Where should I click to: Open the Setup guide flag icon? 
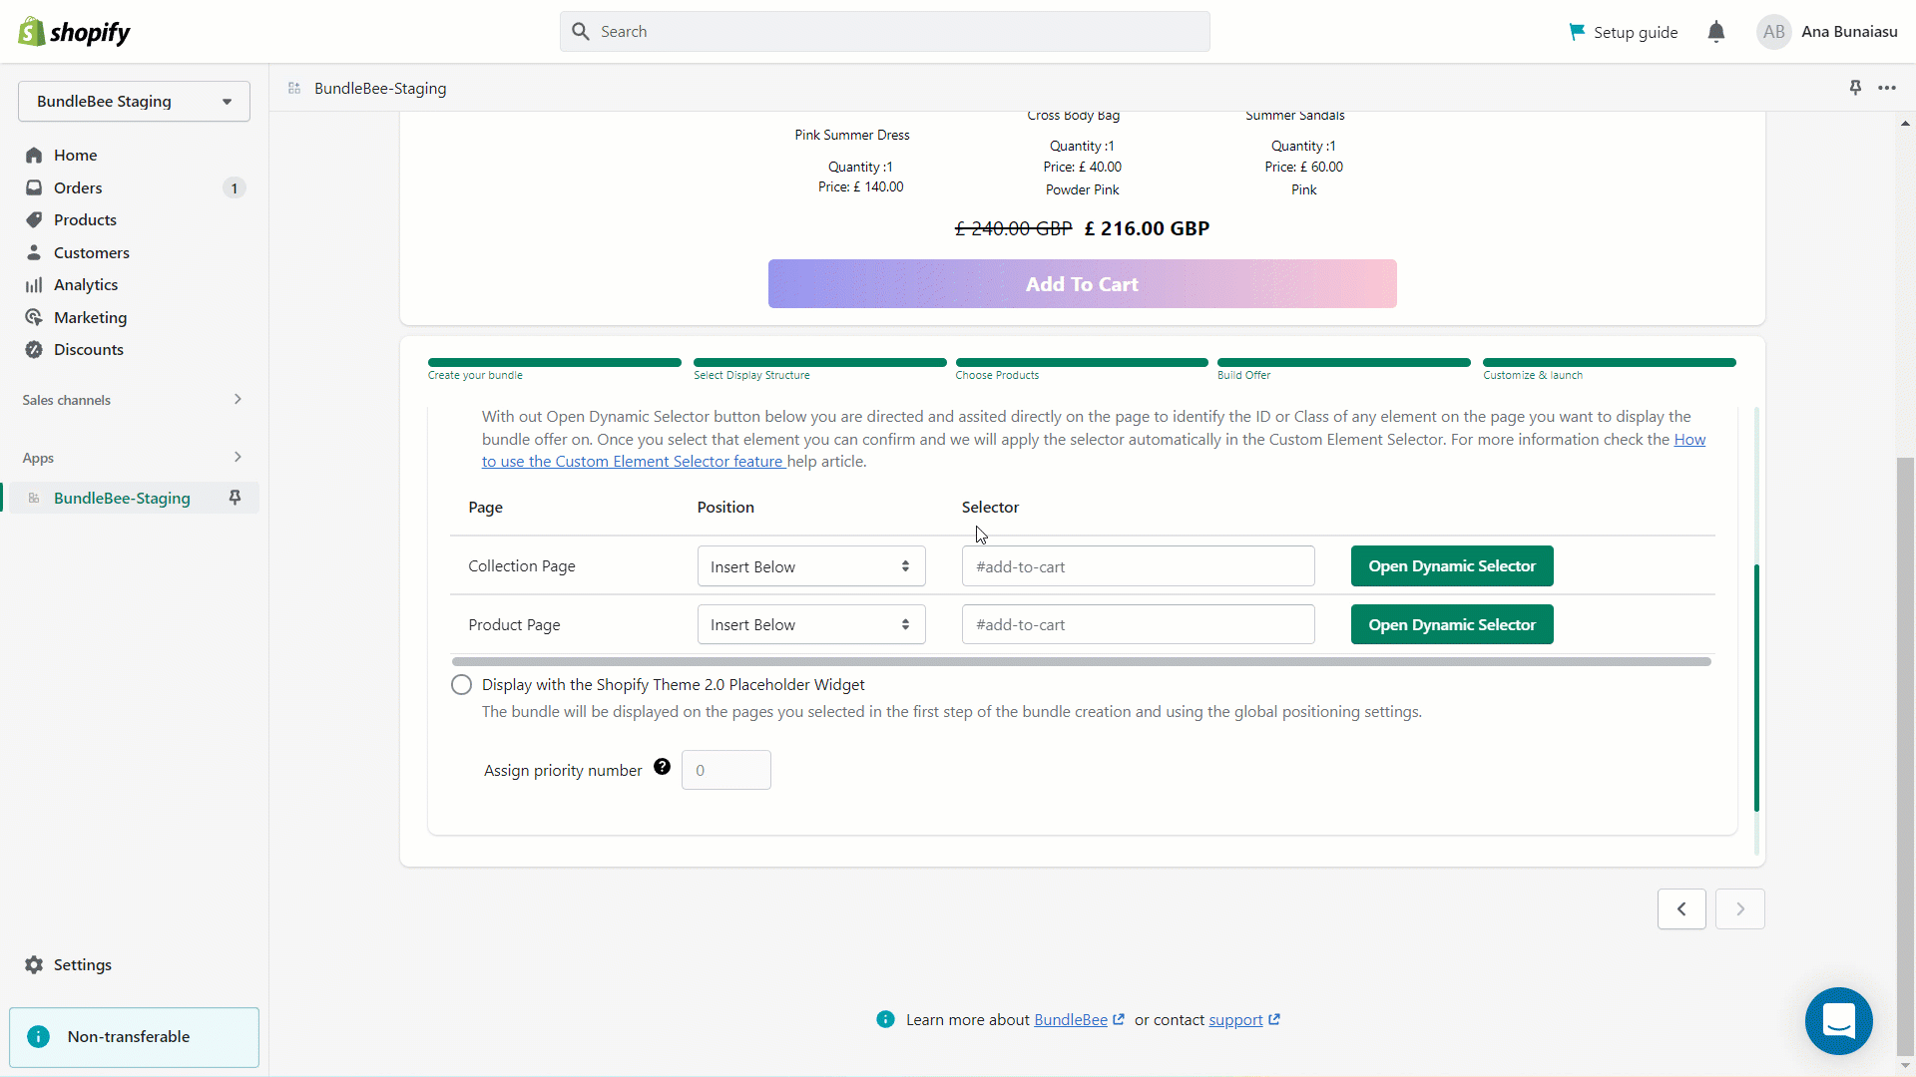[x=1577, y=32]
